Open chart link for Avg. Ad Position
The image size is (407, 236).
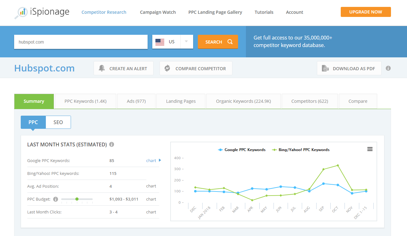click(151, 186)
